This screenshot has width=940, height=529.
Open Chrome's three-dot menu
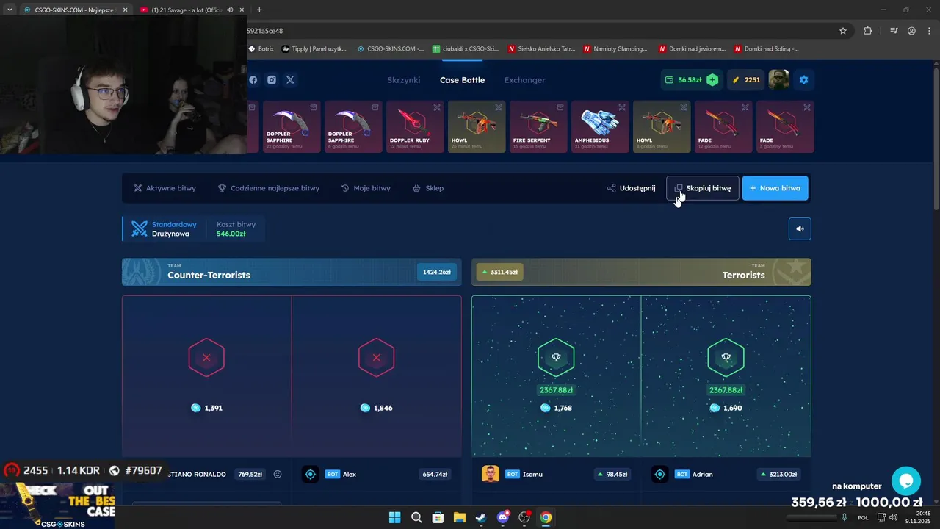[929, 31]
